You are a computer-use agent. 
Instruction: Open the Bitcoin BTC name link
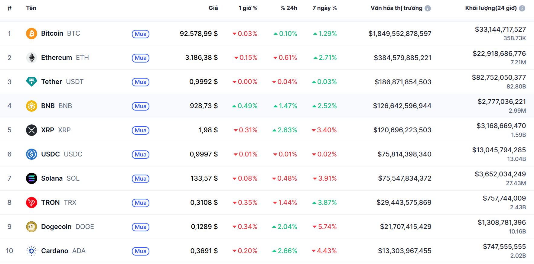tap(60, 34)
